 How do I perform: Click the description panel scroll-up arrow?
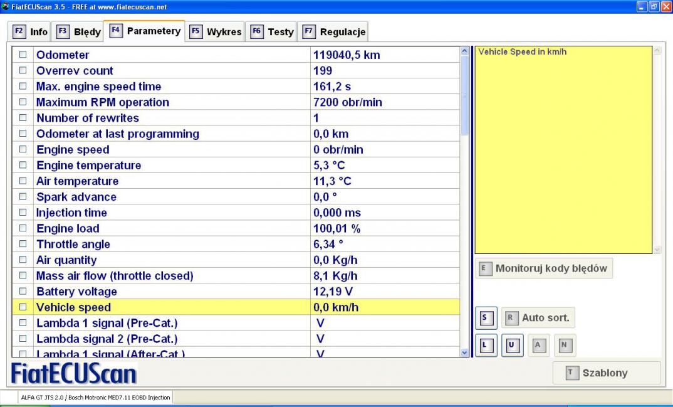coord(657,51)
